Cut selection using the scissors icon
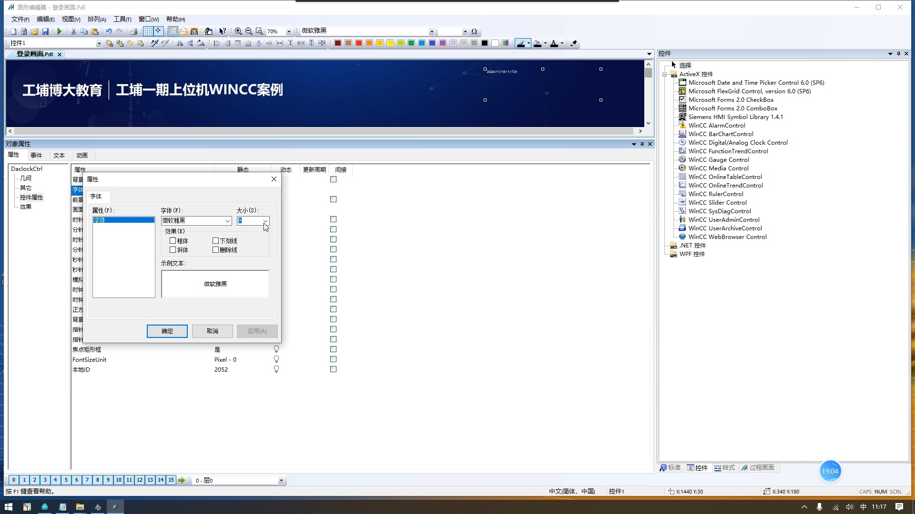The image size is (915, 514). [73, 31]
